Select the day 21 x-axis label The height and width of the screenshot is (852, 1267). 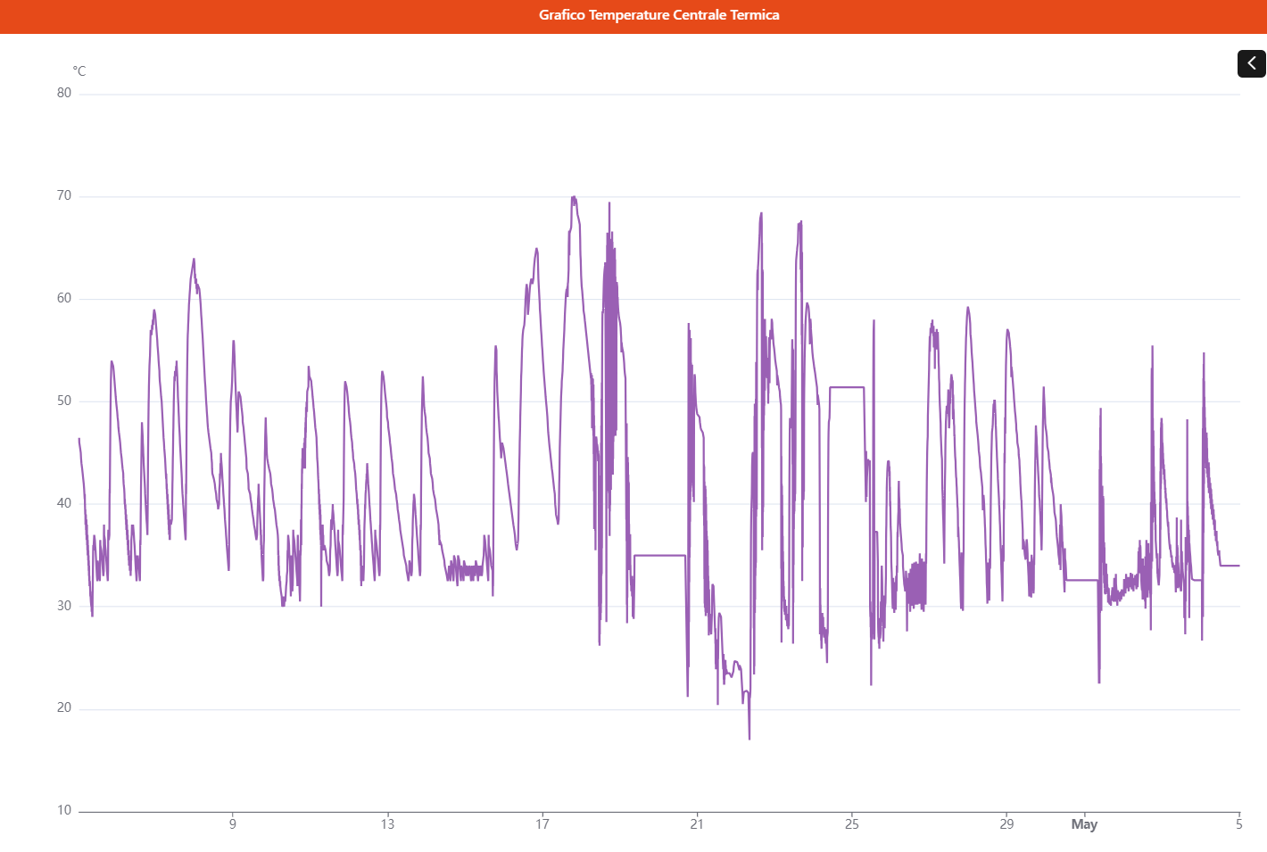point(697,824)
